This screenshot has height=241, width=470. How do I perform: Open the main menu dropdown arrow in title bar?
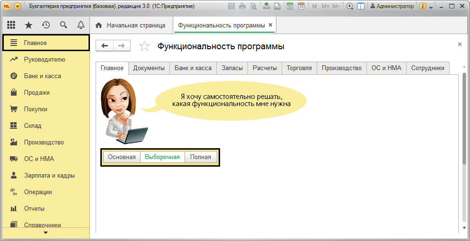18,6
